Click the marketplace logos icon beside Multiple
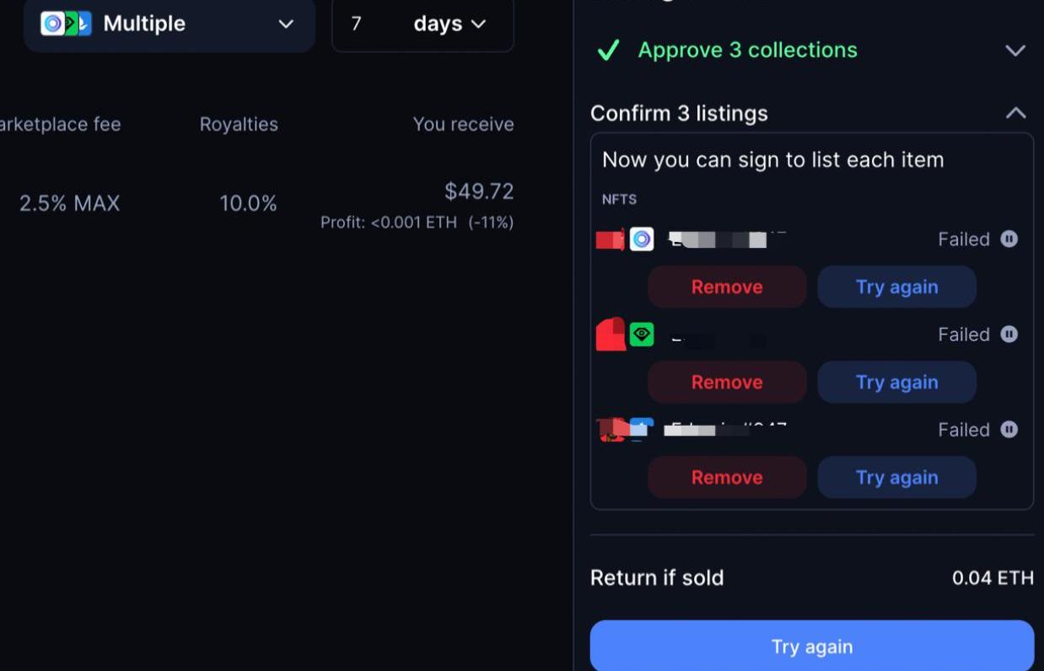1044x671 pixels. (x=66, y=24)
